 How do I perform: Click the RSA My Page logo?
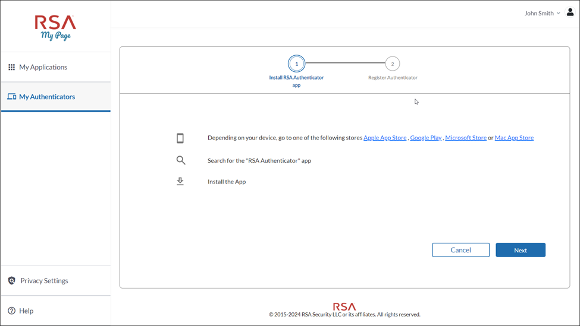point(55,27)
